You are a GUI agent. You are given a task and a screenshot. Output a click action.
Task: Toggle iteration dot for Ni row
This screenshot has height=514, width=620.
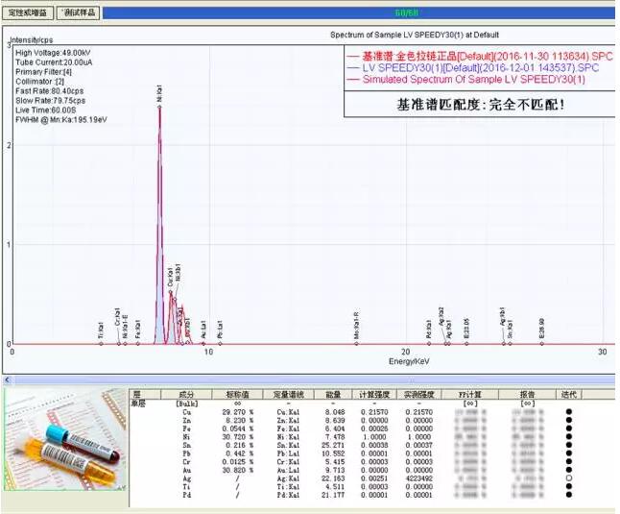[569, 437]
